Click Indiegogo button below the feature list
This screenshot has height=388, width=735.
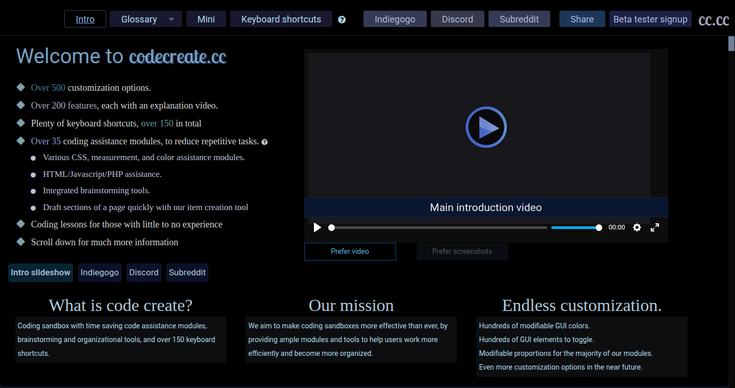(x=100, y=273)
